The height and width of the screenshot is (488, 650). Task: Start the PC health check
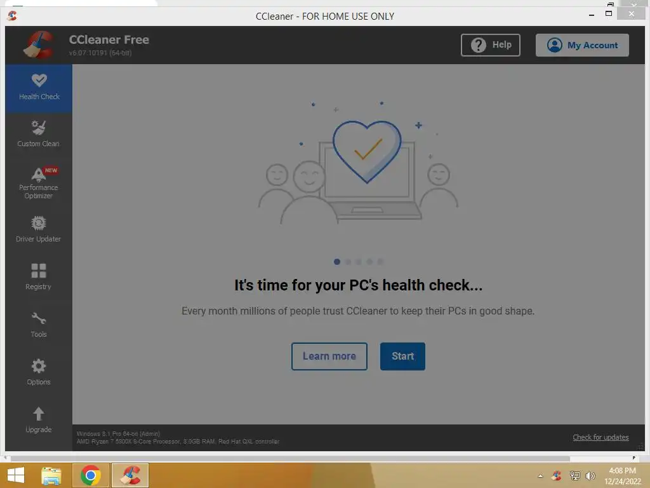pyautogui.click(x=402, y=356)
